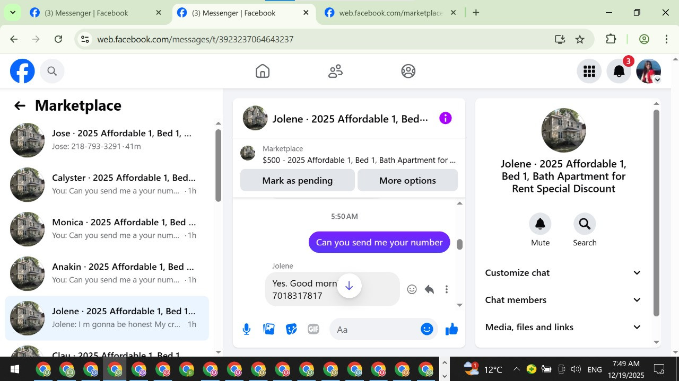React to Jolene's message with the emoji icon

(412, 289)
